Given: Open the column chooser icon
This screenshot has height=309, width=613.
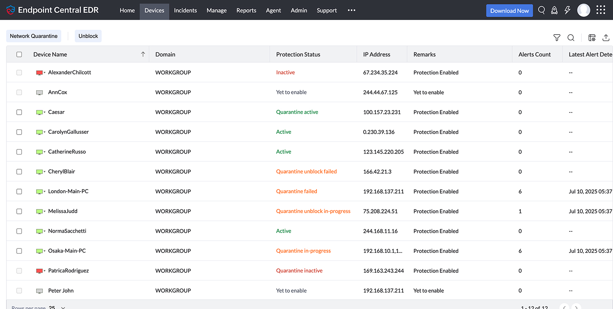Looking at the screenshot, I should (x=592, y=37).
